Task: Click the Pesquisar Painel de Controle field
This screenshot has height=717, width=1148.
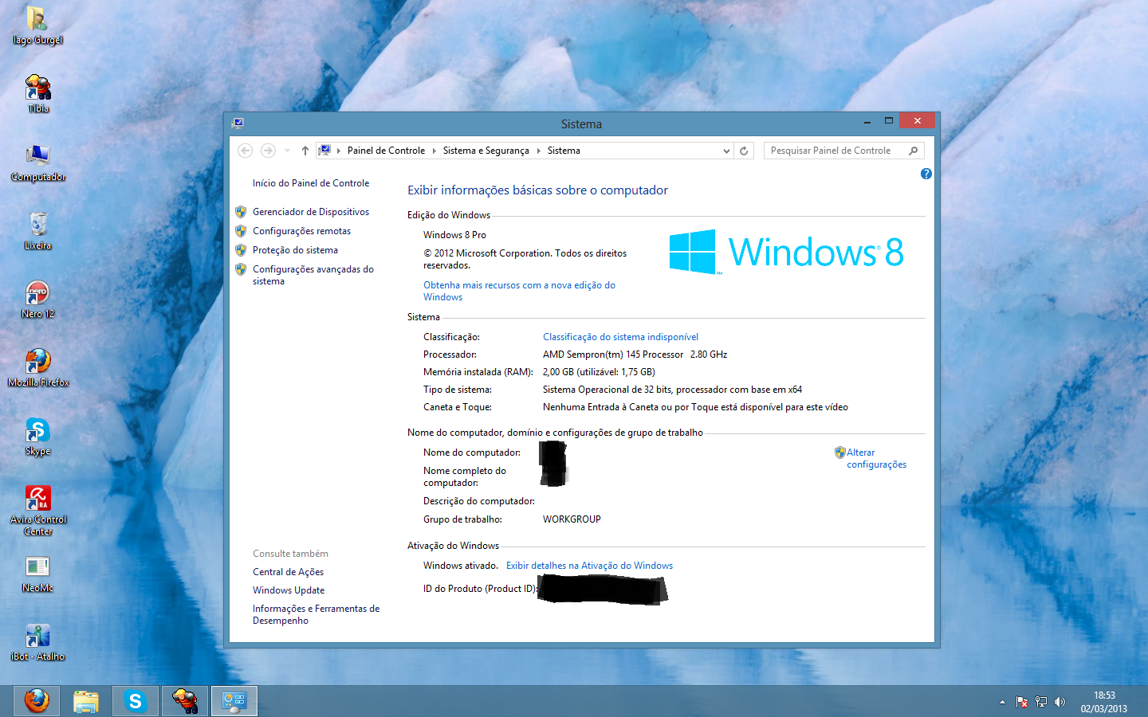Action: tap(834, 151)
